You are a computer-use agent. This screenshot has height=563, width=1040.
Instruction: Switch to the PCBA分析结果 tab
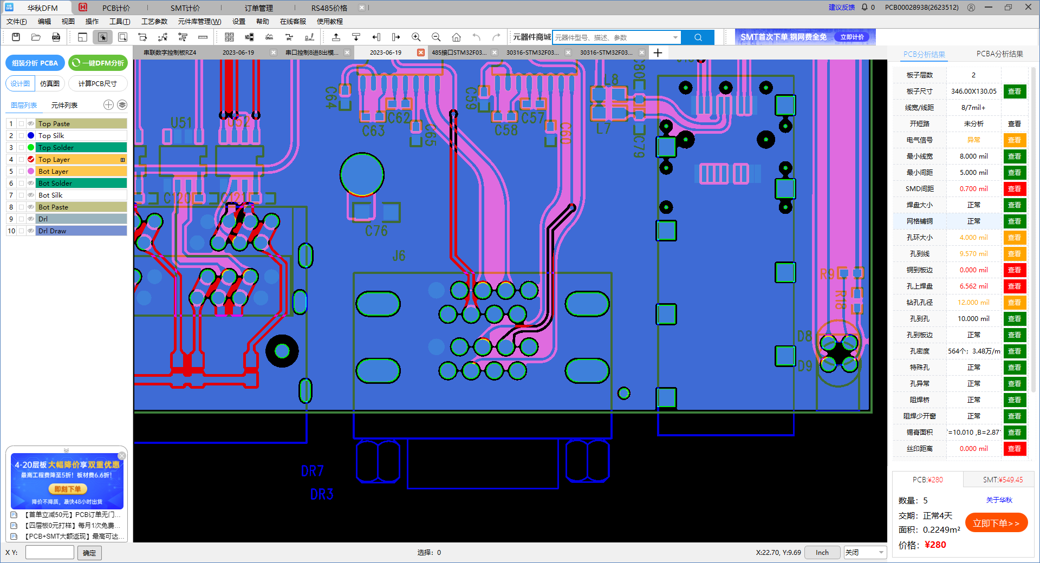click(x=999, y=54)
